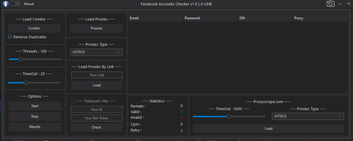Click the Your Link input field

click(97, 75)
